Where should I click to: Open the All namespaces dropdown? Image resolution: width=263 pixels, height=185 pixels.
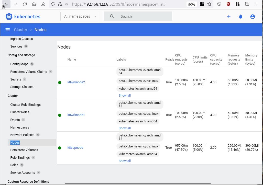(x=80, y=16)
